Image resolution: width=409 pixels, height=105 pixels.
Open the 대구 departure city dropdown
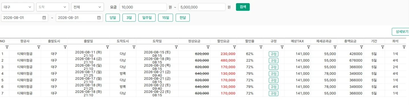(18, 7)
